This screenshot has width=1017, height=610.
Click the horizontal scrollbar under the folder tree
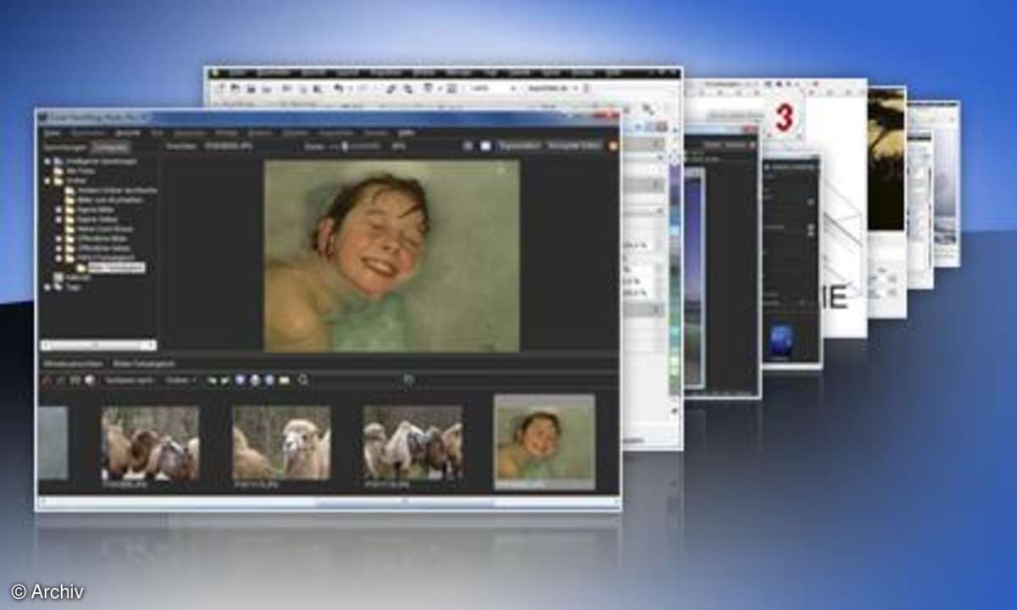pyautogui.click(x=98, y=345)
